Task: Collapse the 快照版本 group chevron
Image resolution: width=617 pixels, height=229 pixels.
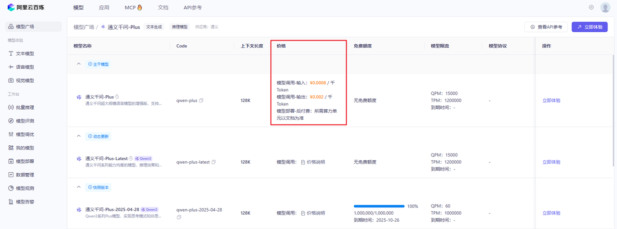Action: (79, 187)
